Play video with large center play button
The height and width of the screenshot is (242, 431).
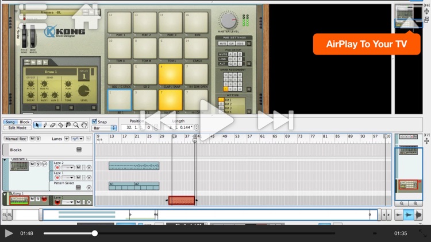[x=216, y=120]
